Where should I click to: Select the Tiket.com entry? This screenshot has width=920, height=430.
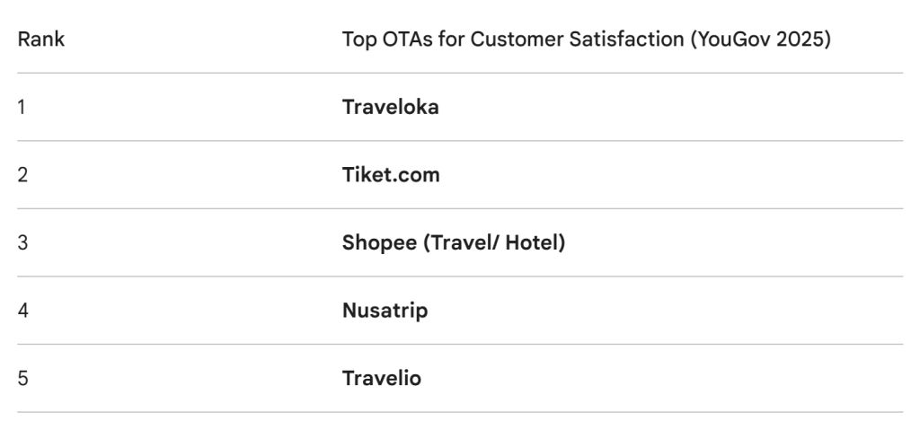[391, 175]
